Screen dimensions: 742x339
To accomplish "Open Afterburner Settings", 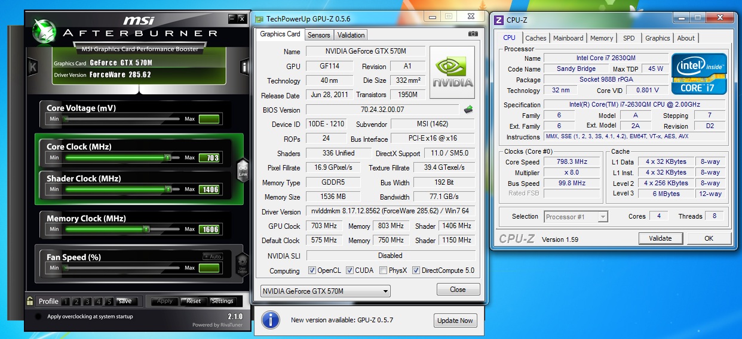I will point(223,301).
